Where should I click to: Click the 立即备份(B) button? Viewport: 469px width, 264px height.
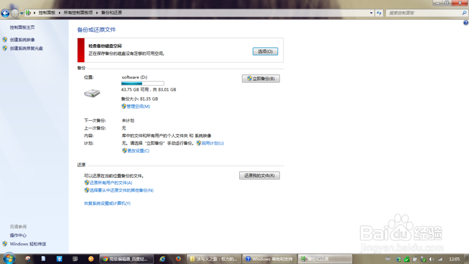click(261, 78)
